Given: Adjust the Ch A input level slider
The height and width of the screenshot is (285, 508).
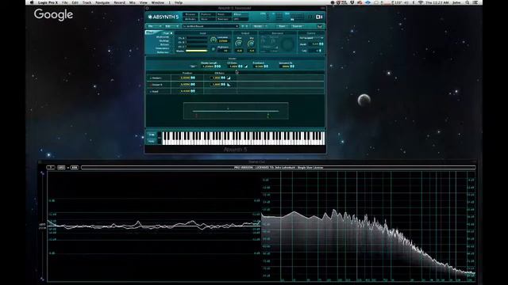Looking at the screenshot, I should tap(197, 38).
